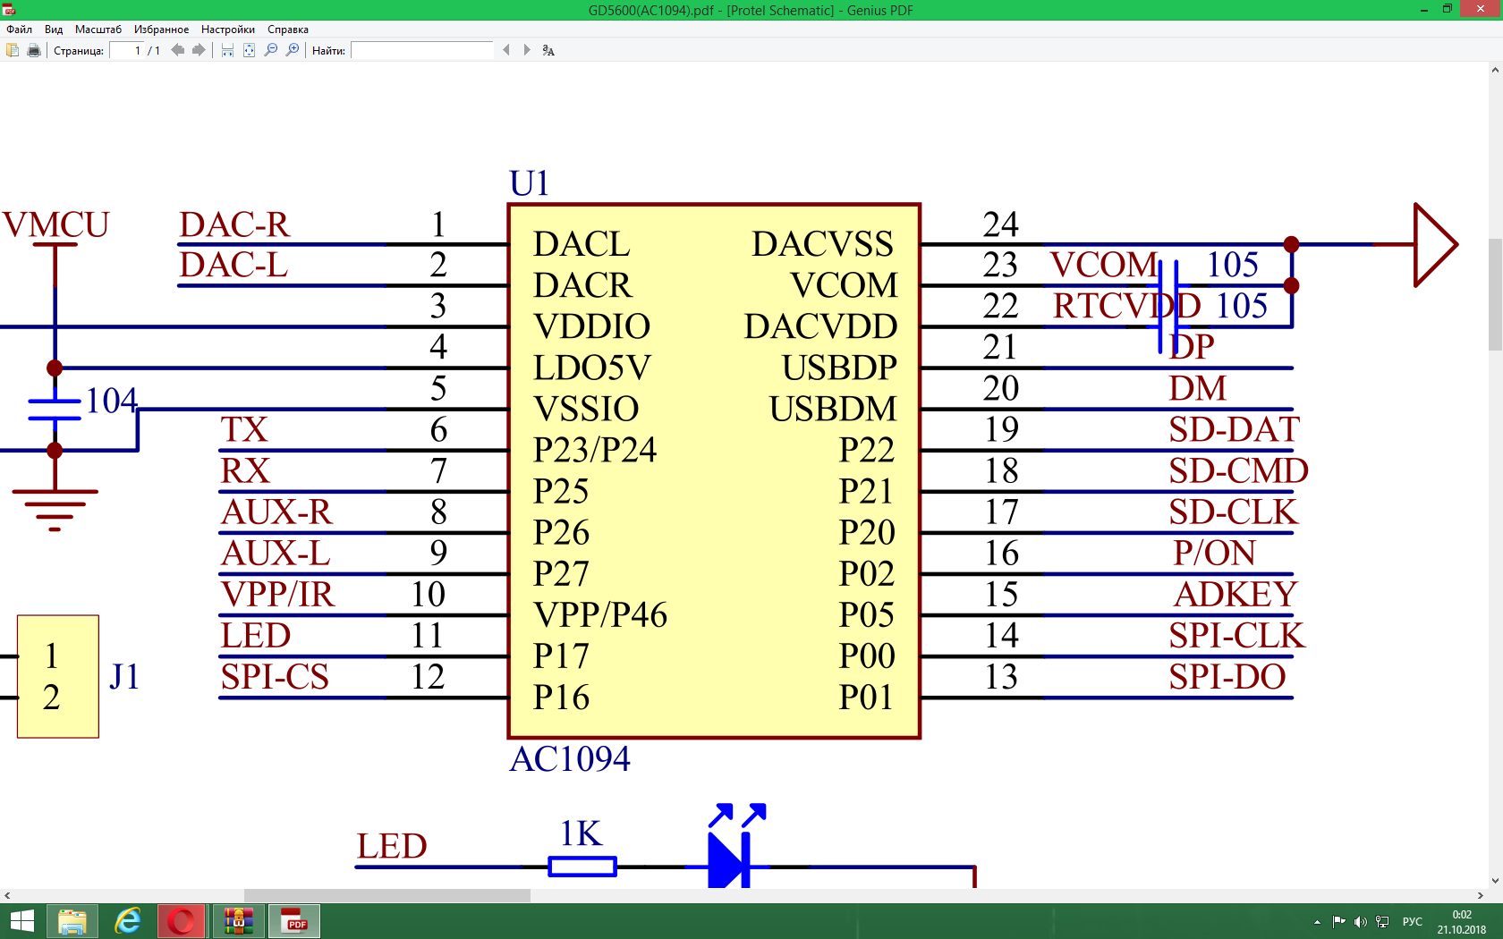Open the Избранное menu
Screen dimensions: 1503x939
(161, 30)
